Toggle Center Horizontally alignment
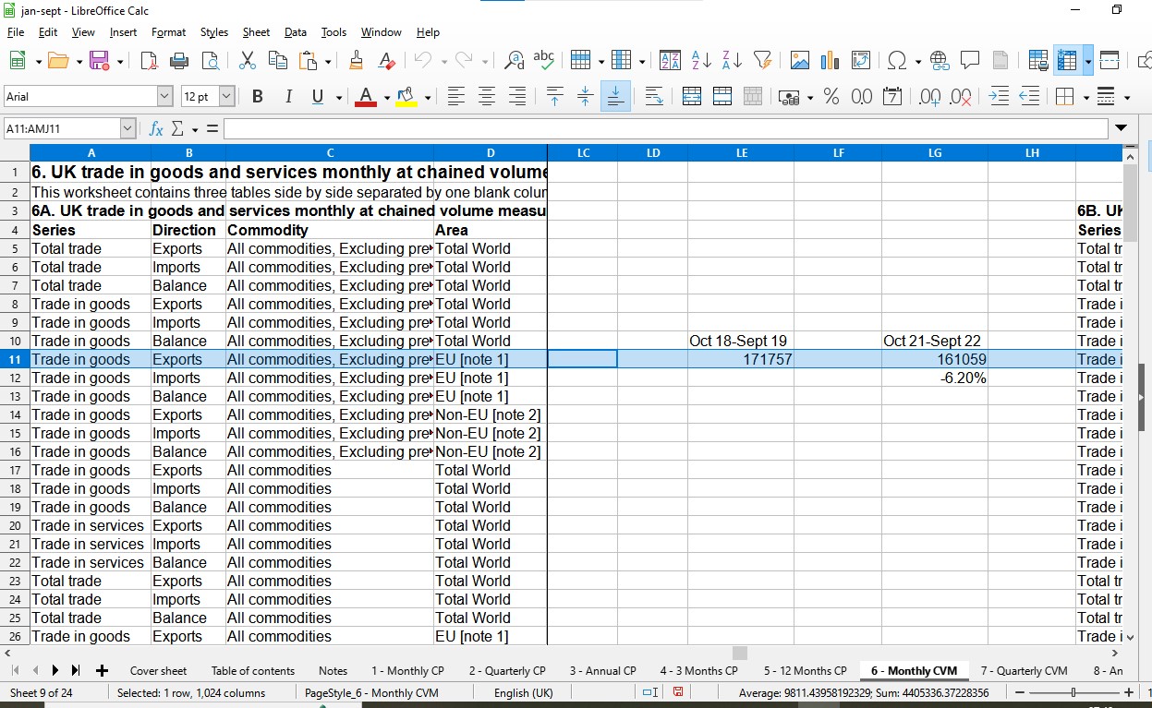 (x=486, y=96)
